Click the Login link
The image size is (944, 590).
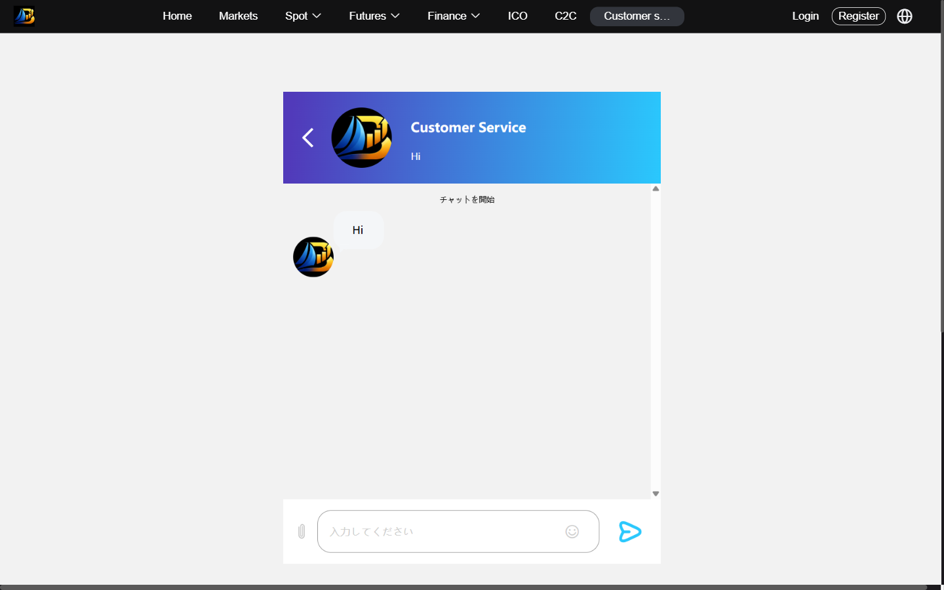(805, 16)
